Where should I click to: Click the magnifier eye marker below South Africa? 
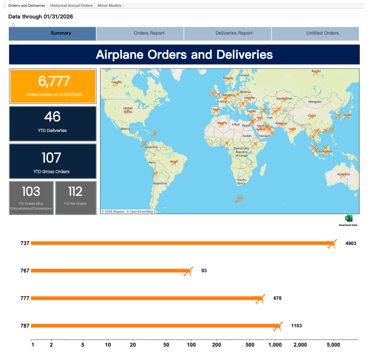[239, 199]
